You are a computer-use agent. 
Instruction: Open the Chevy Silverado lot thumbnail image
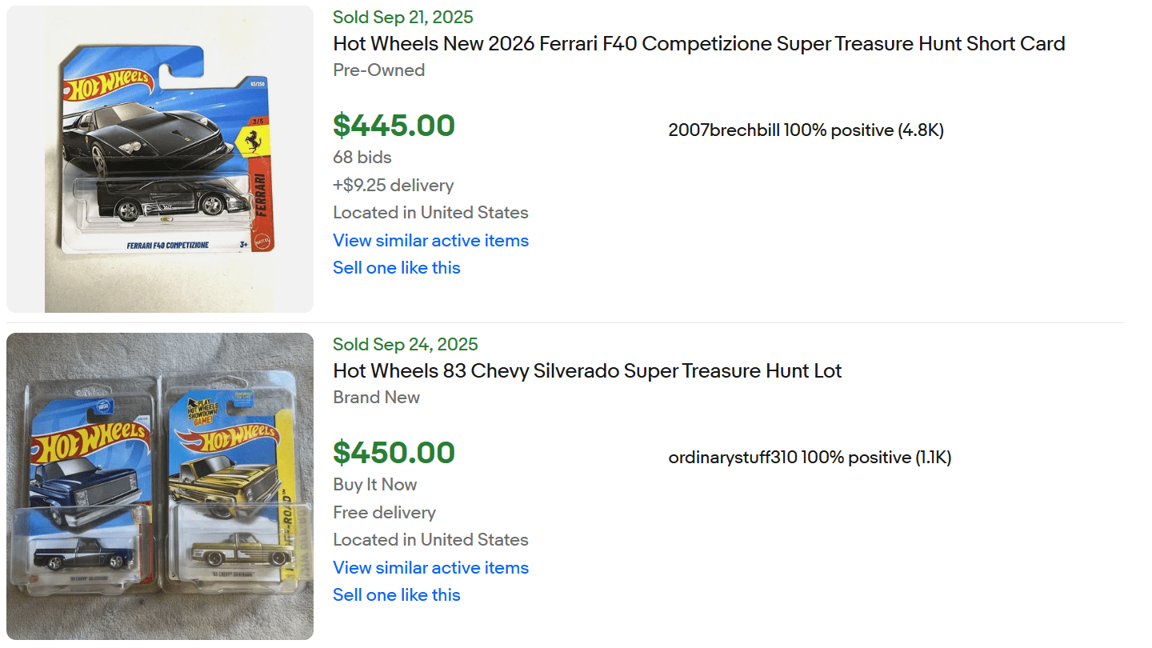tap(160, 486)
